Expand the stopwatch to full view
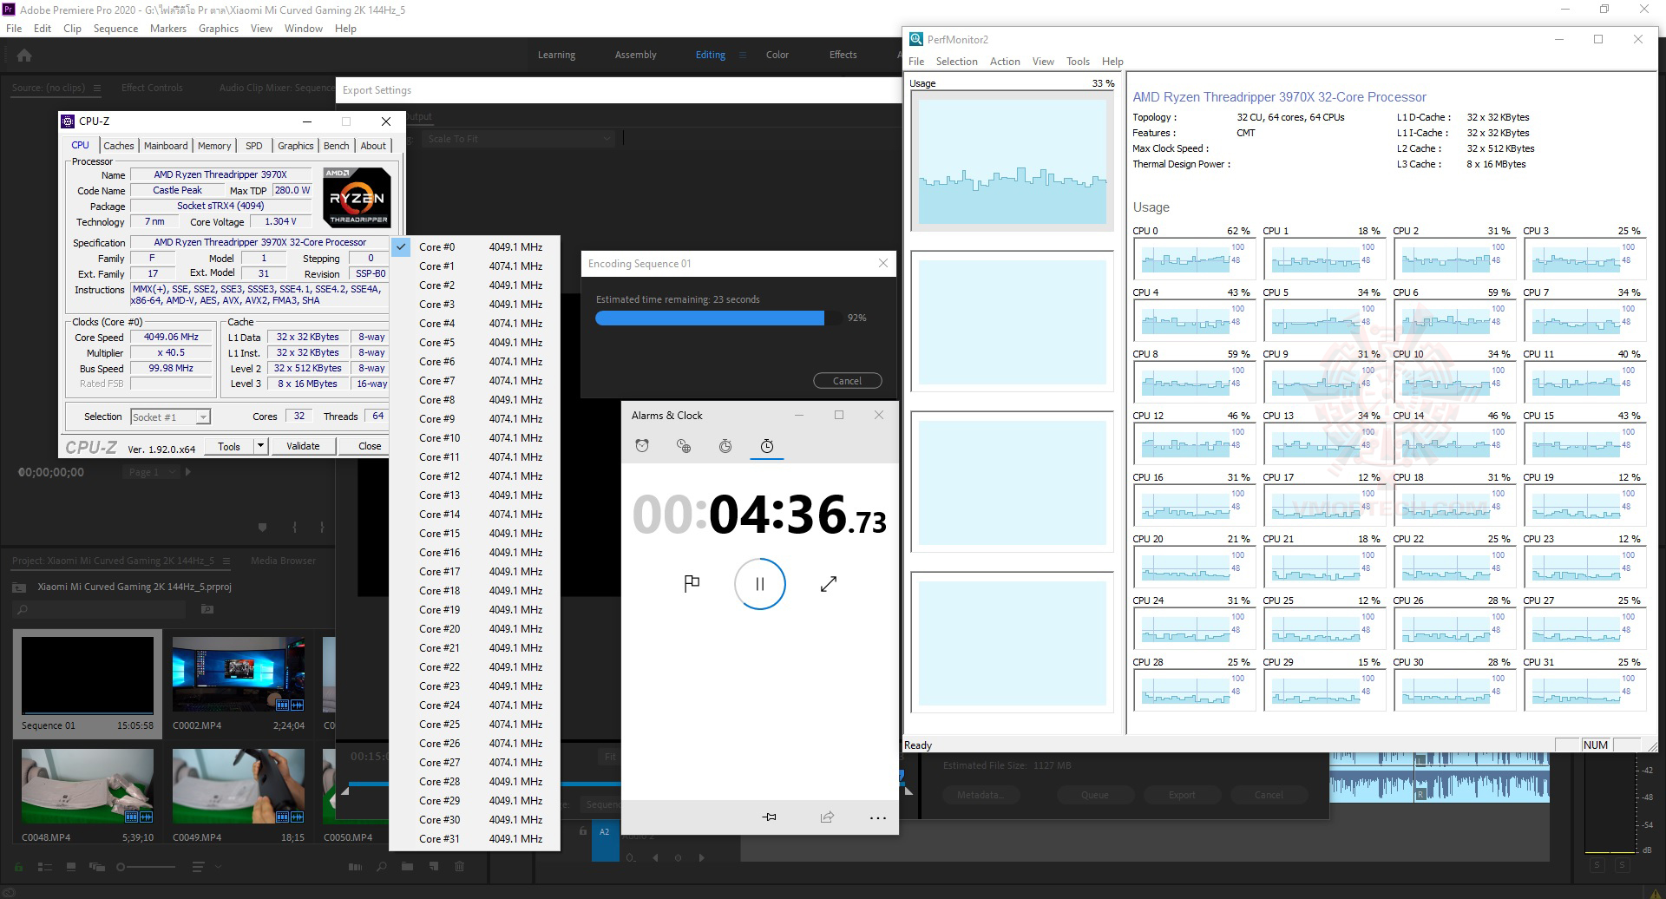The width and height of the screenshot is (1666, 899). 829,584
